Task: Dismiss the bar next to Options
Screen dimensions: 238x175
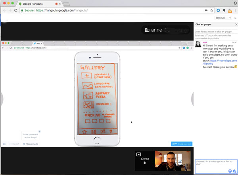Action: [235, 18]
